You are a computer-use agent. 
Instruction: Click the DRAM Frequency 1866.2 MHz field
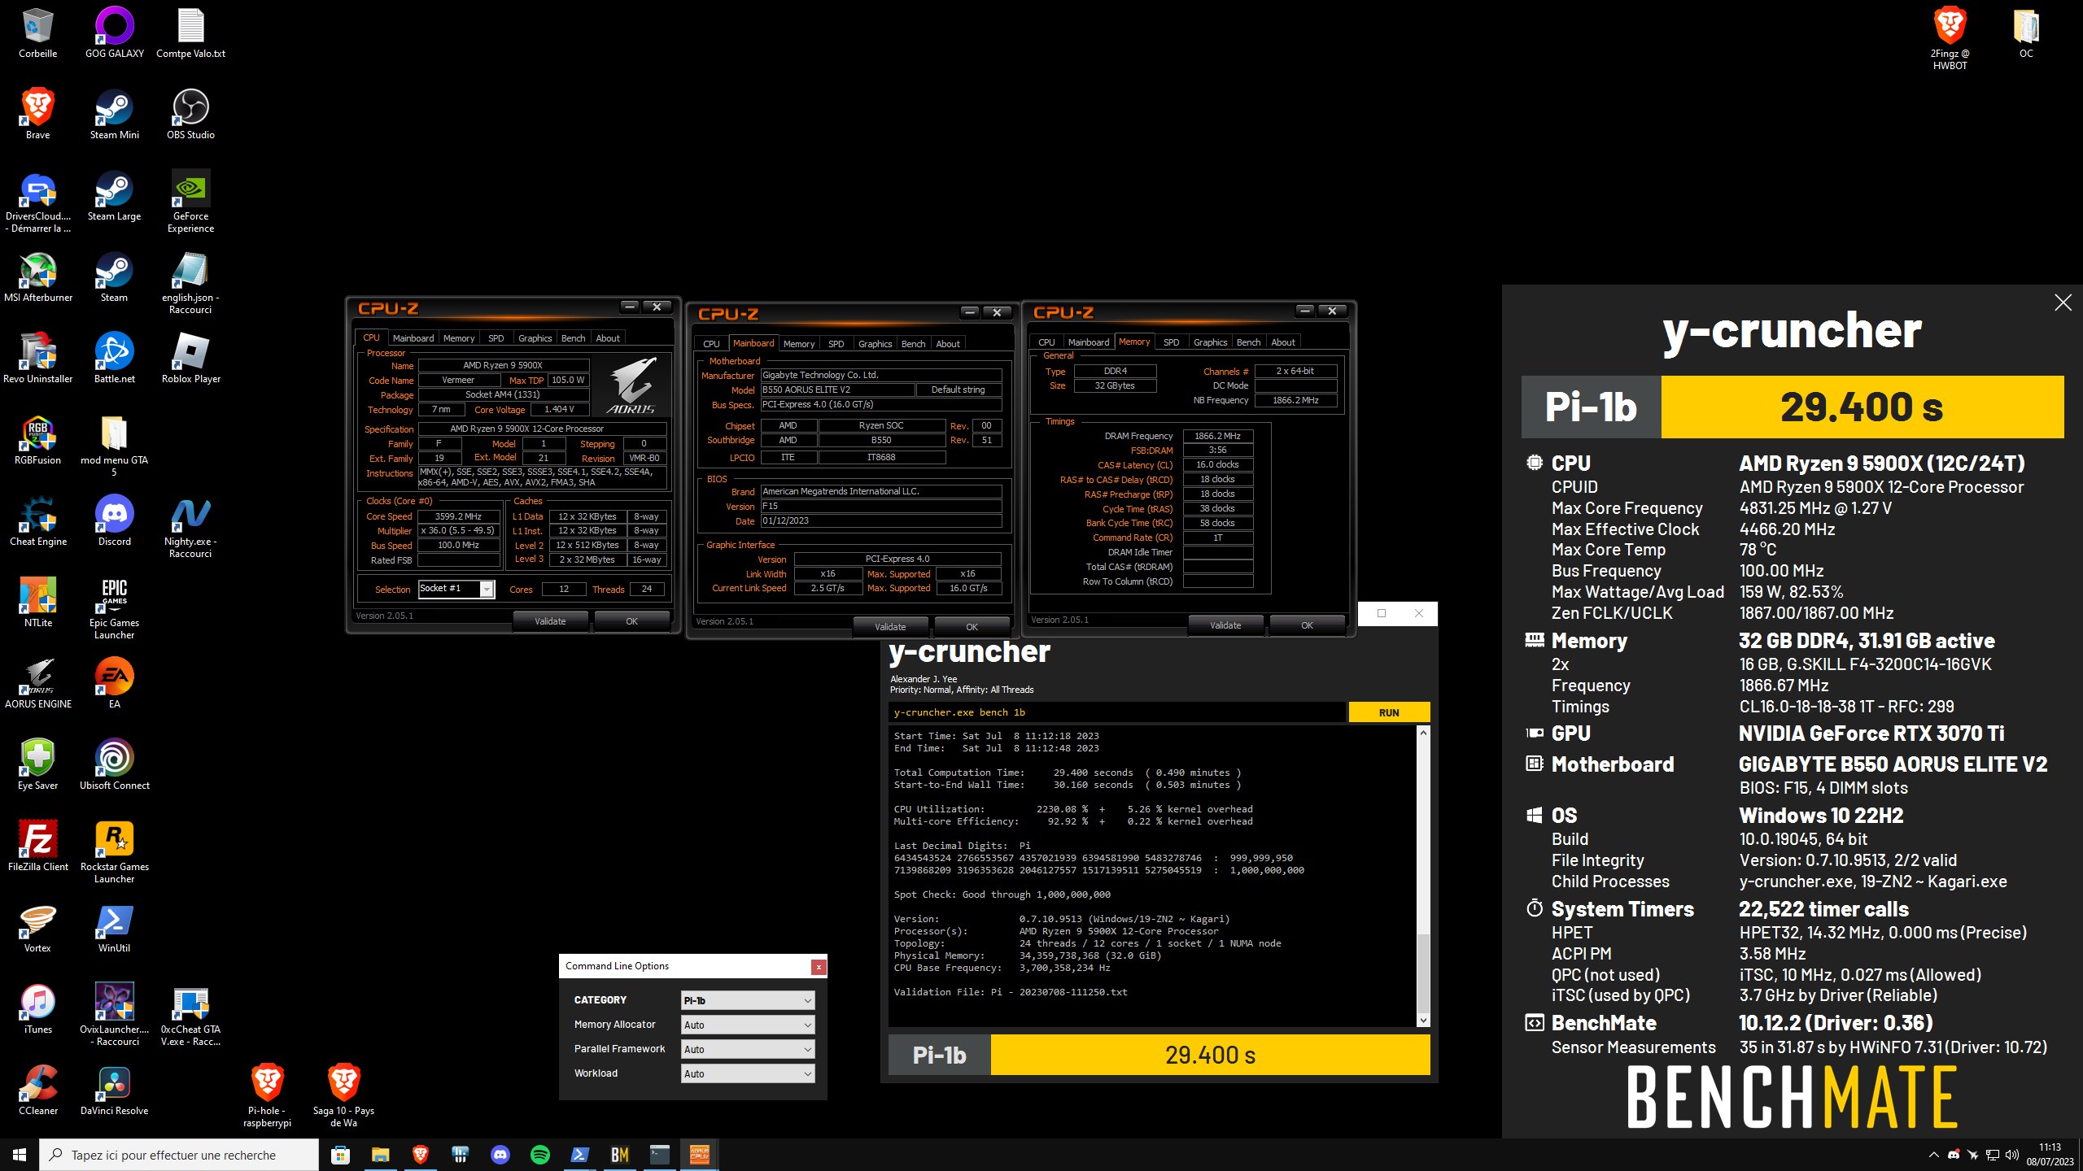(1217, 436)
